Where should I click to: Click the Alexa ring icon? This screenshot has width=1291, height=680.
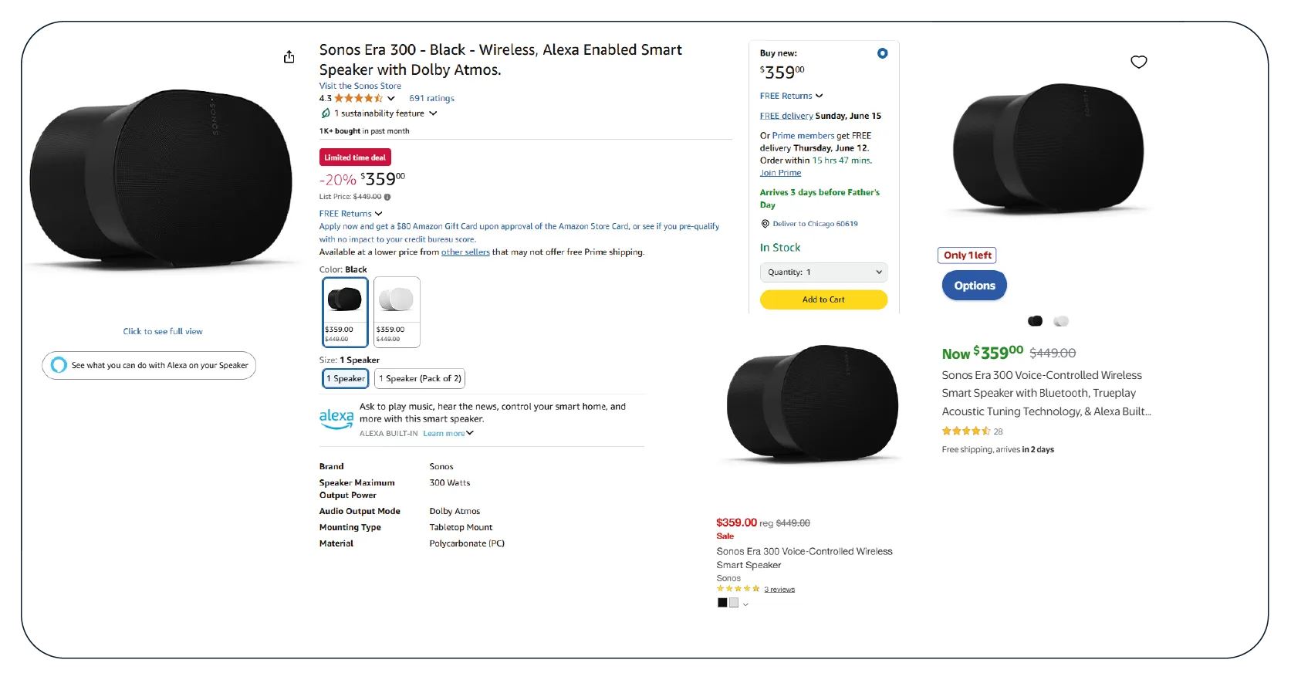tap(59, 365)
